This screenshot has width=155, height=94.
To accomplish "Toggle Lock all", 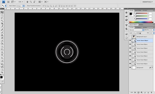I will point(140,33).
